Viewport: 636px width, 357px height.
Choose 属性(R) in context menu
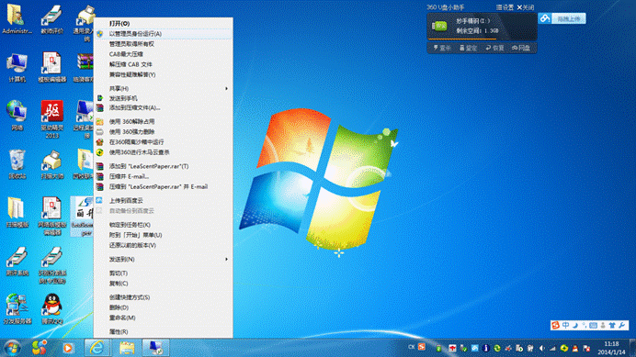point(164,331)
